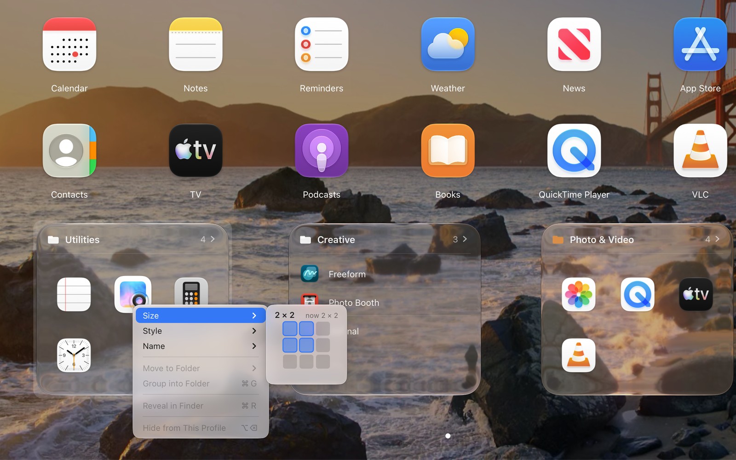Open Apple TV icon in Photo & Video folder

[696, 294]
